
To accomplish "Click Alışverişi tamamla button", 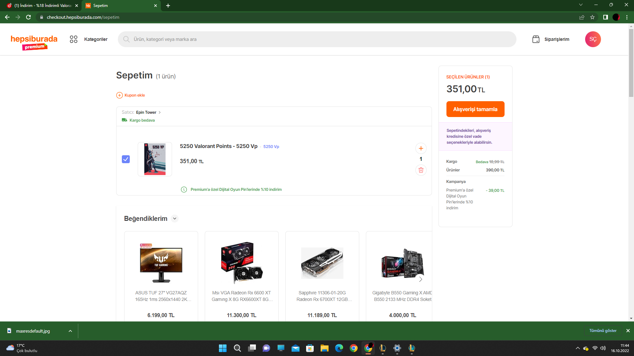I will 475,109.
